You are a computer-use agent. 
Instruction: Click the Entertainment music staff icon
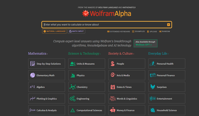pos(153,98)
